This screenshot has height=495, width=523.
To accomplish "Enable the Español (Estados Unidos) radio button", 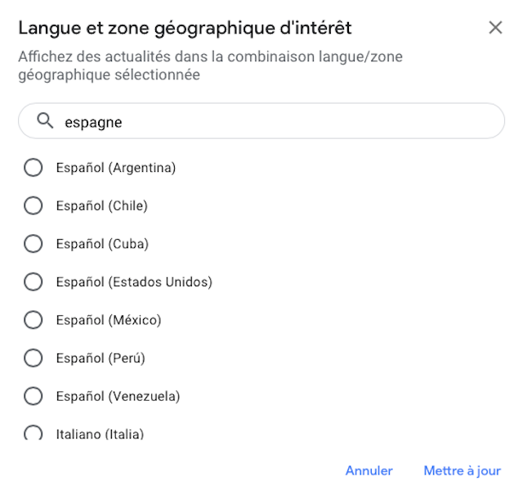I will click(34, 282).
